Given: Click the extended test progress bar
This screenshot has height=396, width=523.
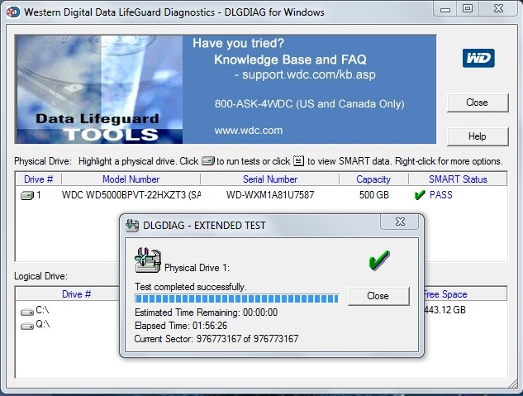Looking at the screenshot, I should click(237, 298).
